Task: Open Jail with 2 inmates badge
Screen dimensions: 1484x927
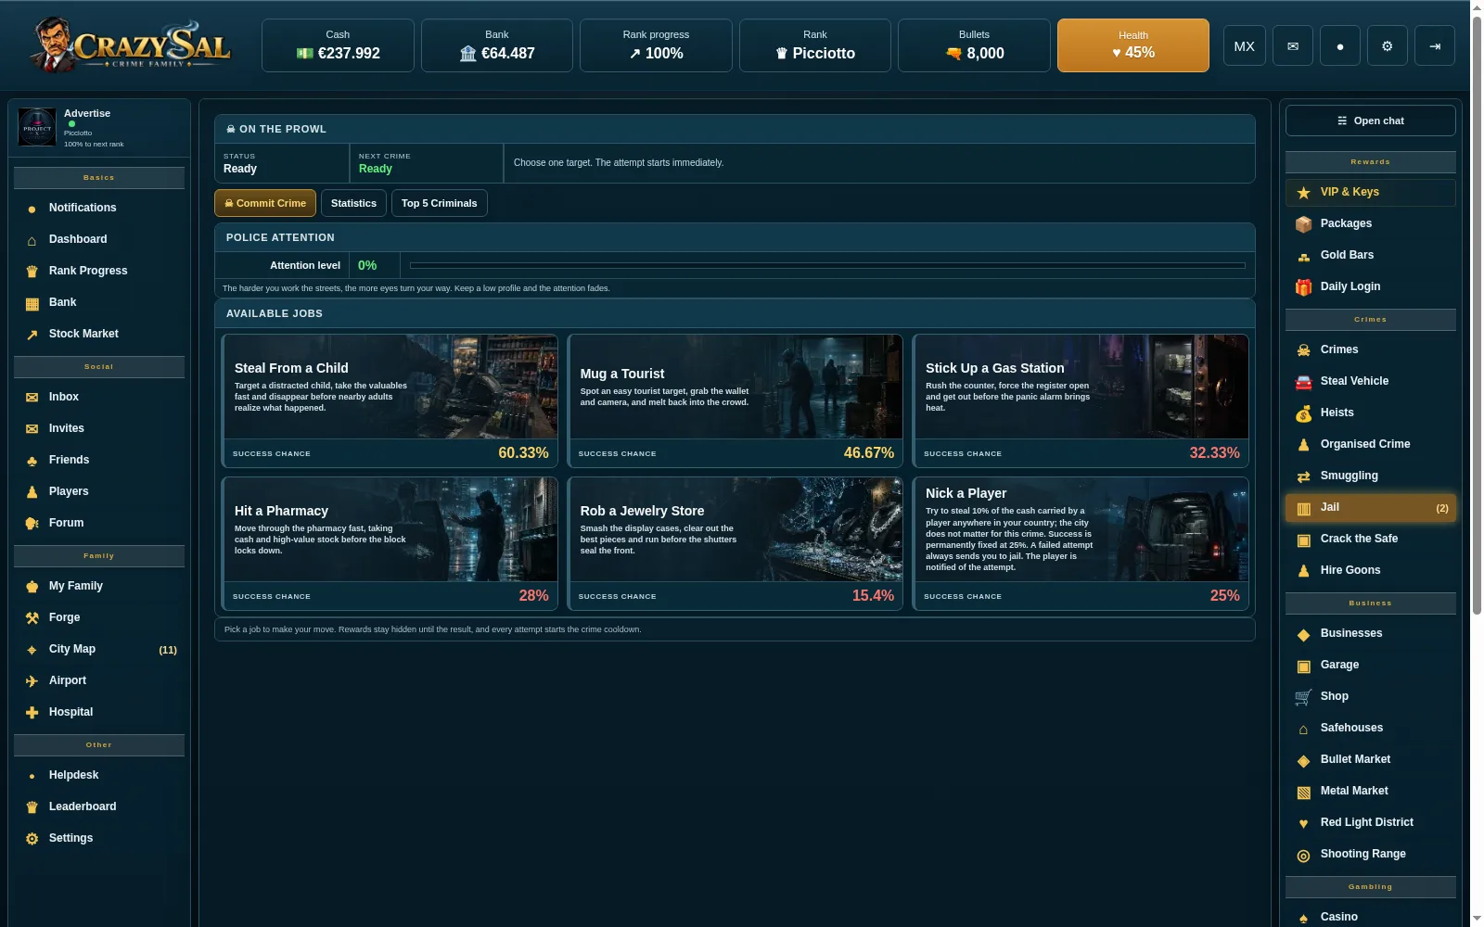Action: [1370, 507]
